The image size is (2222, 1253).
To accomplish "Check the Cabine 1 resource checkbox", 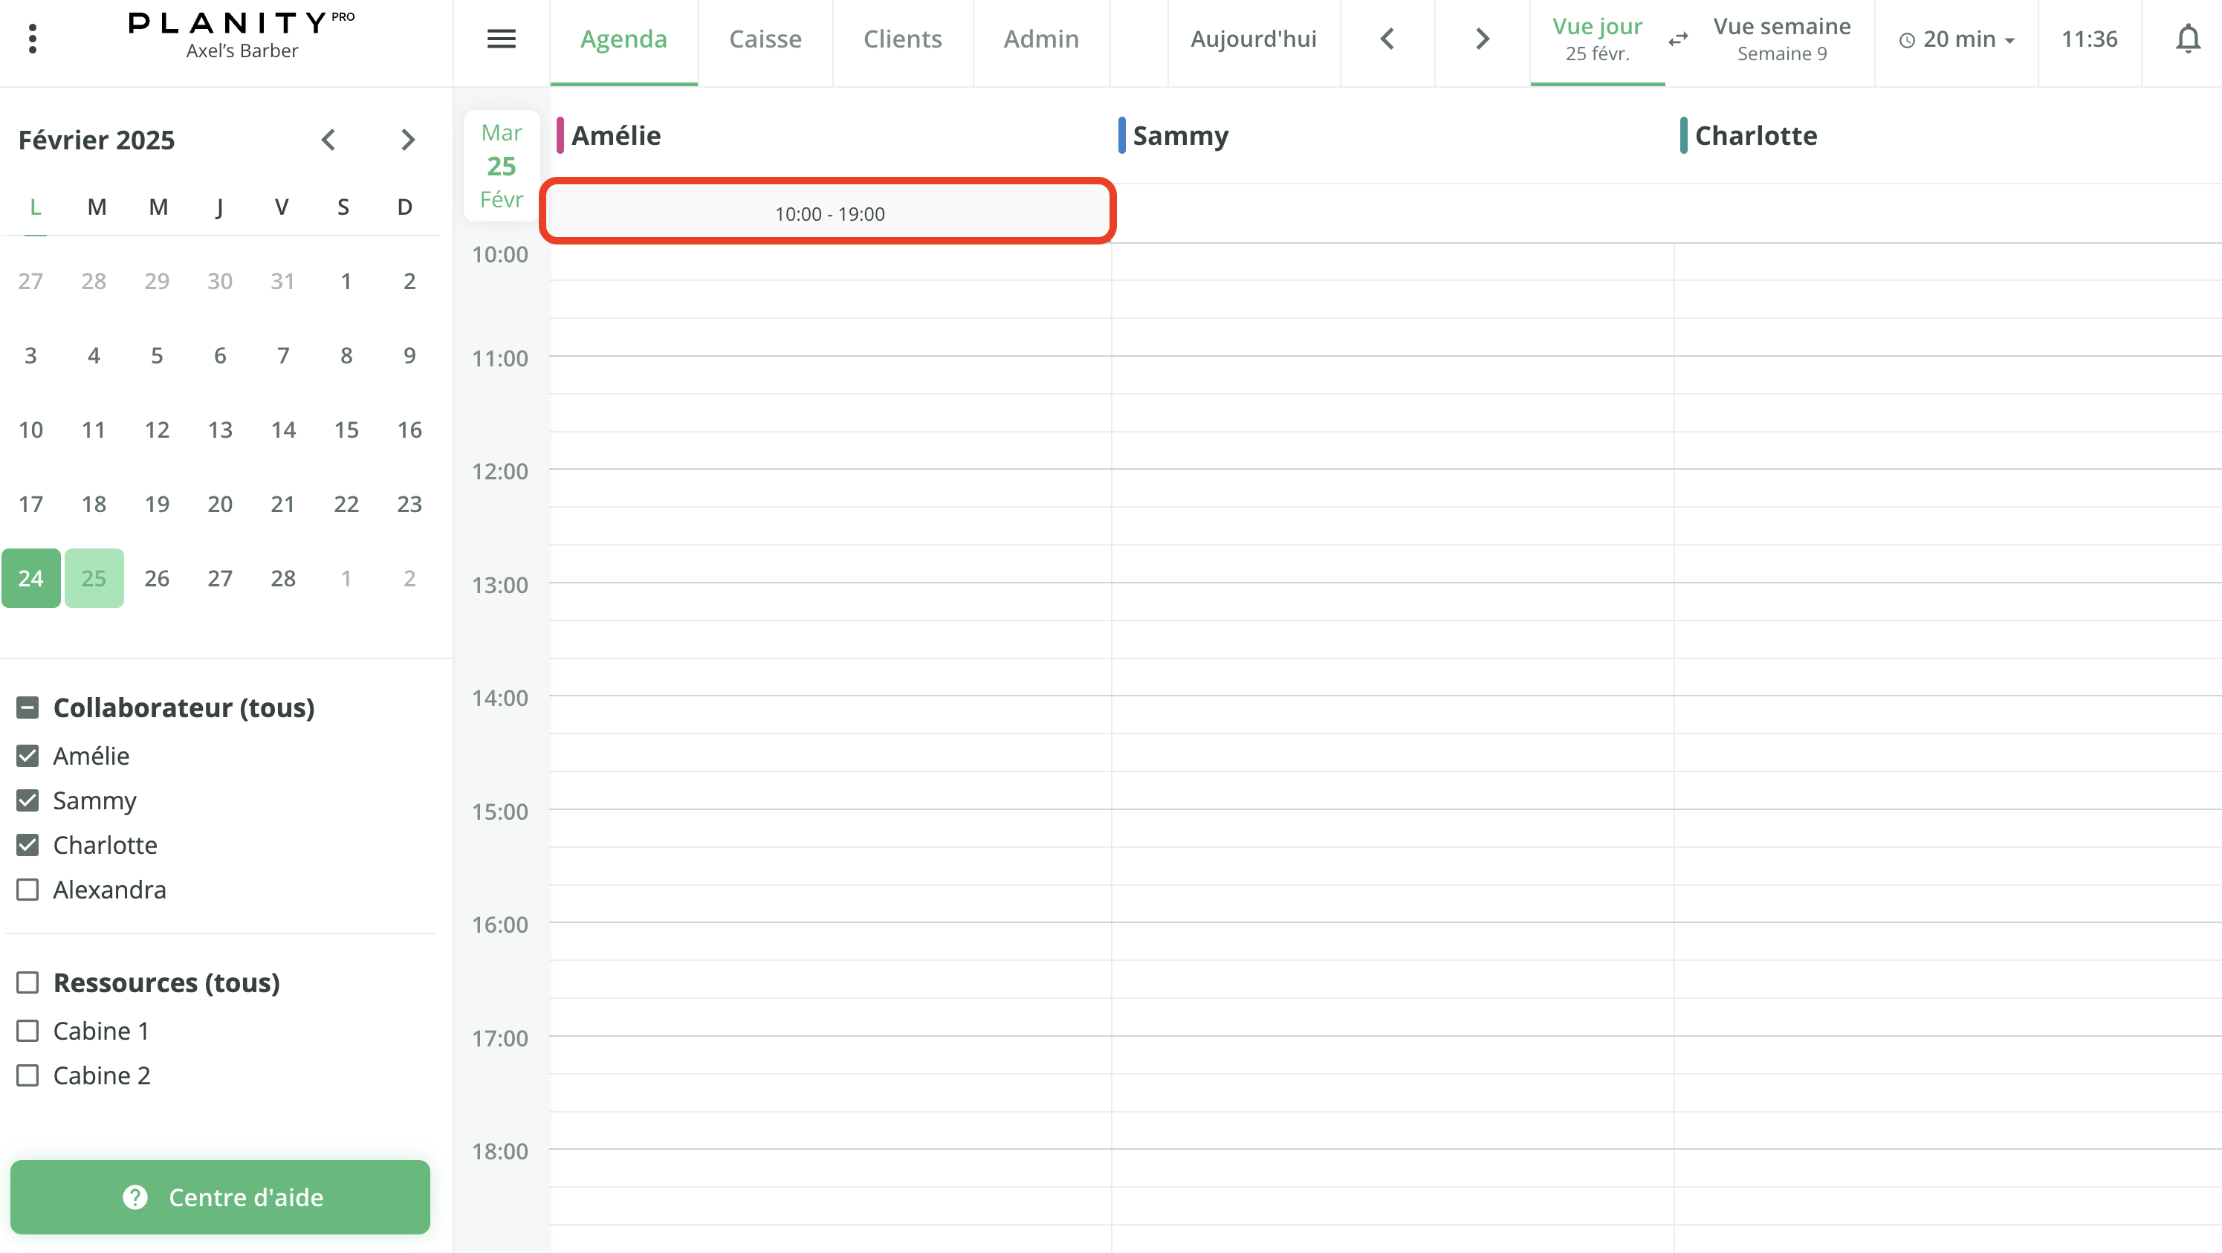I will pyautogui.click(x=28, y=1031).
